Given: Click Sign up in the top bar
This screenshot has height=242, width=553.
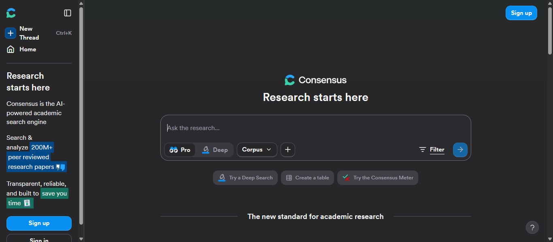Looking at the screenshot, I should (521, 13).
